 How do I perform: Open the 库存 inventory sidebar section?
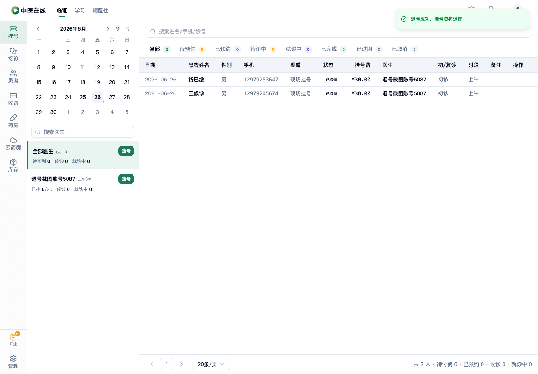coord(13,166)
